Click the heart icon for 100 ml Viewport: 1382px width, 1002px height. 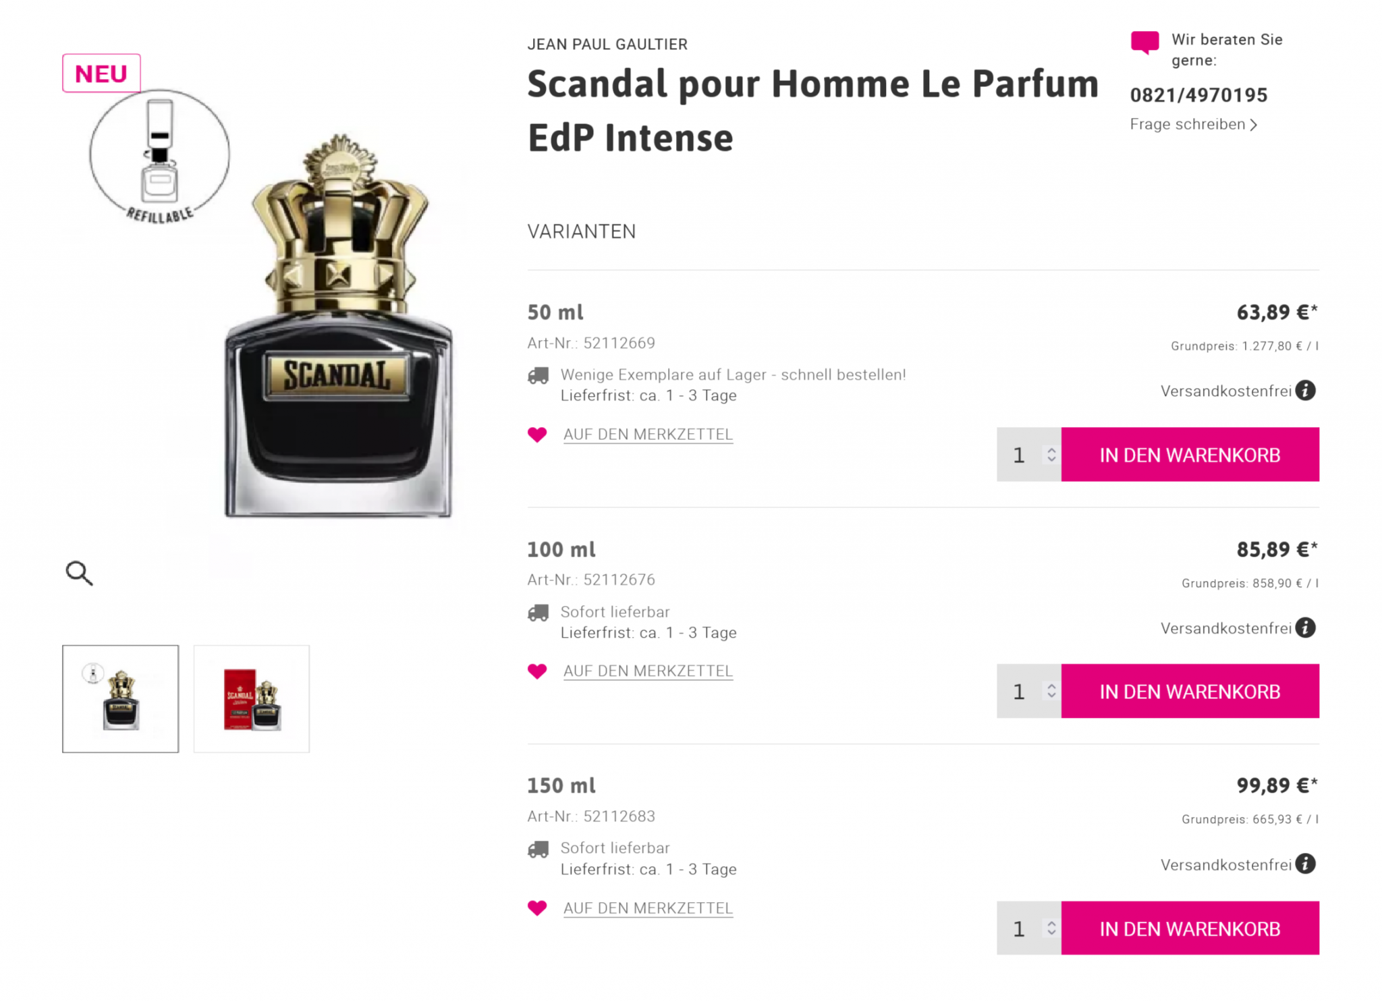[537, 671]
